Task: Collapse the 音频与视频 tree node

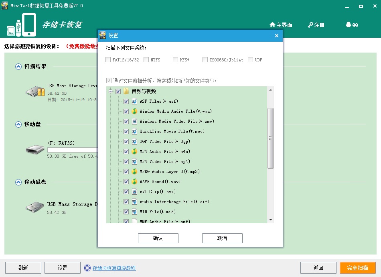Action: [111, 91]
